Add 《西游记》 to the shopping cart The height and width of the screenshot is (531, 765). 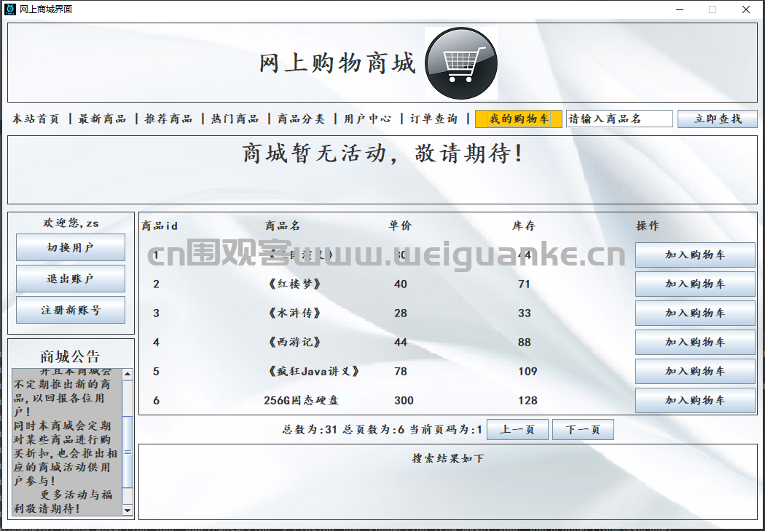pyautogui.click(x=695, y=343)
